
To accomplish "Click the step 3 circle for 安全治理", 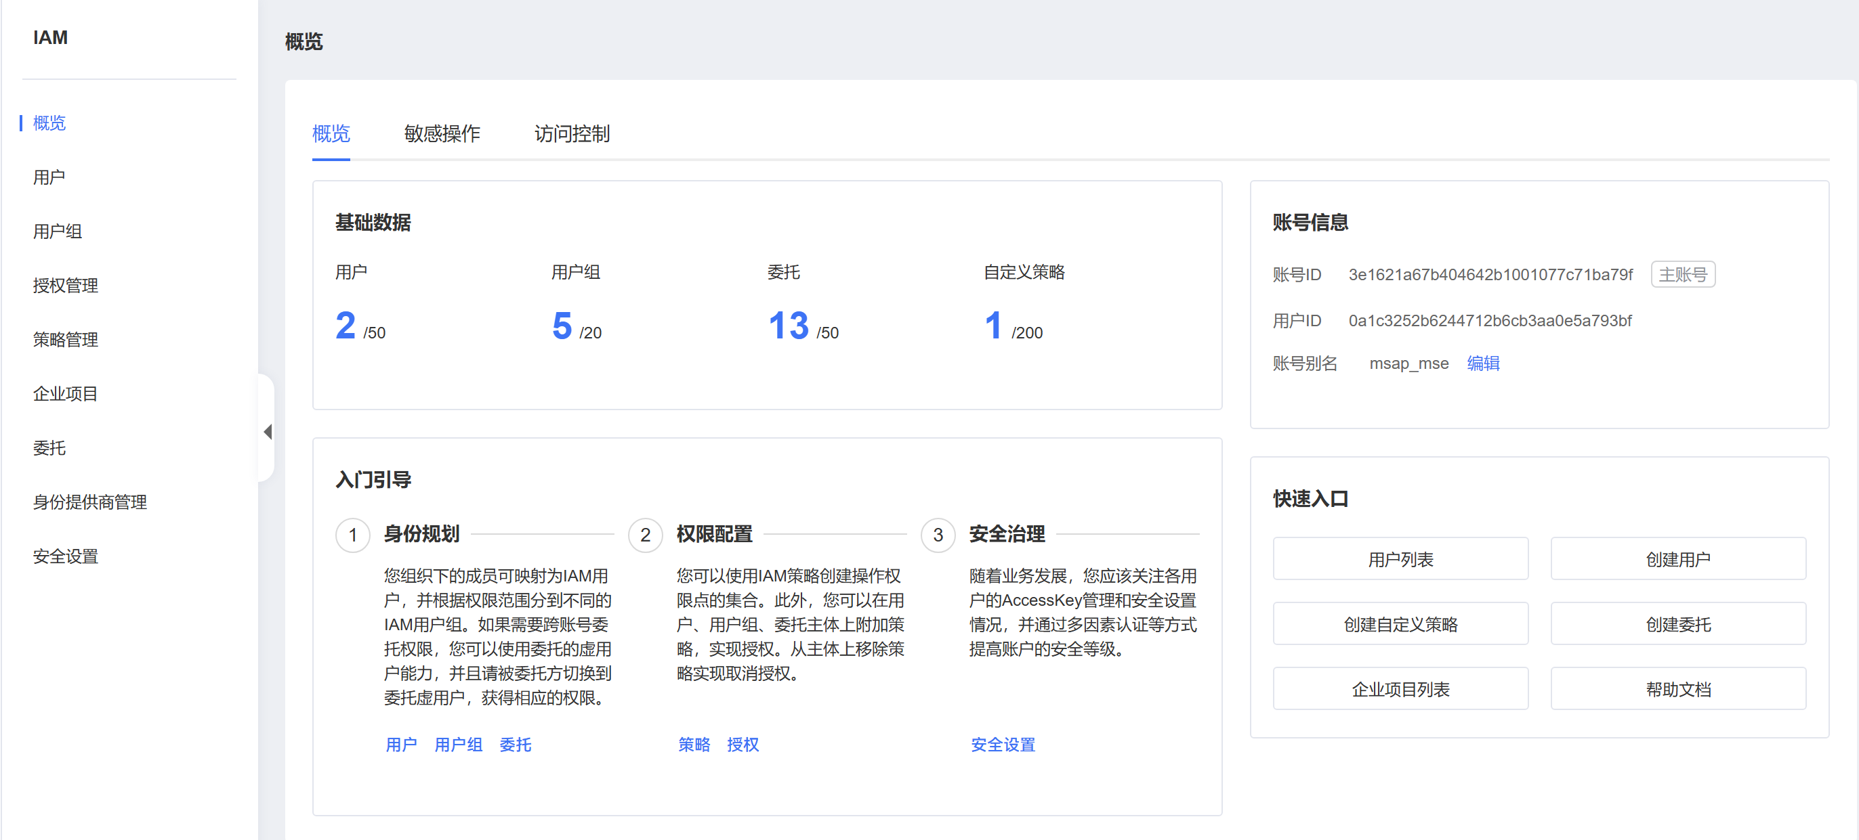I will [x=938, y=535].
